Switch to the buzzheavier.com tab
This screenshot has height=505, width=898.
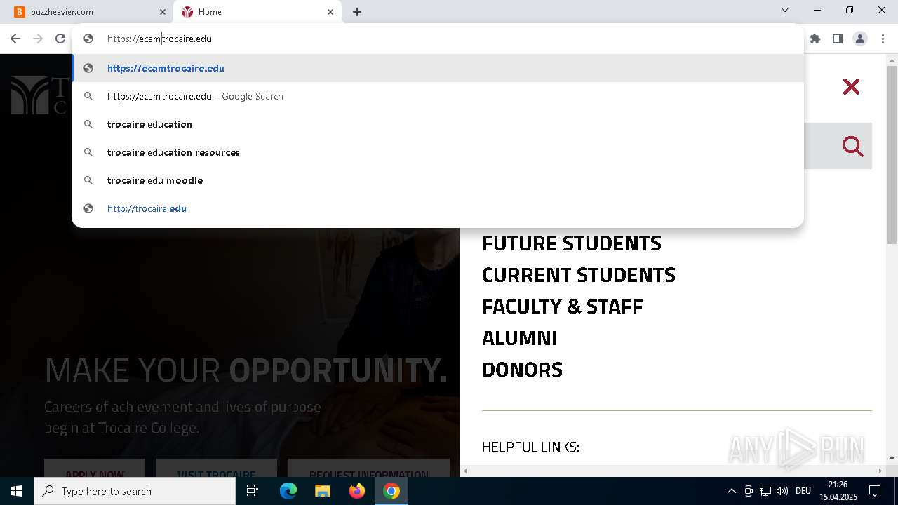[x=90, y=12]
